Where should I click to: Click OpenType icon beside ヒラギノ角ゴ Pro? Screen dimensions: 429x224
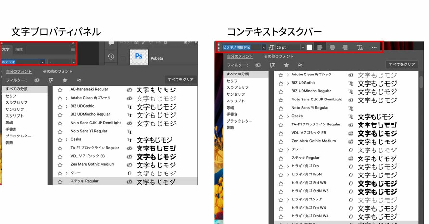(351, 167)
